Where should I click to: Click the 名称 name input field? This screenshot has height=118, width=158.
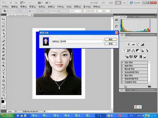(x=81, y=41)
